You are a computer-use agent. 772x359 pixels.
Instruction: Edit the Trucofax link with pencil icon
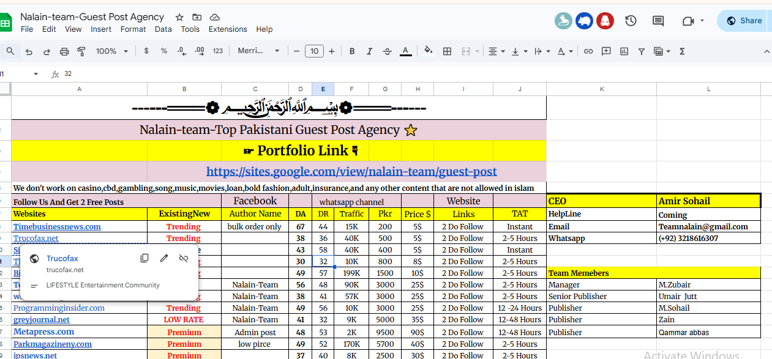click(164, 258)
